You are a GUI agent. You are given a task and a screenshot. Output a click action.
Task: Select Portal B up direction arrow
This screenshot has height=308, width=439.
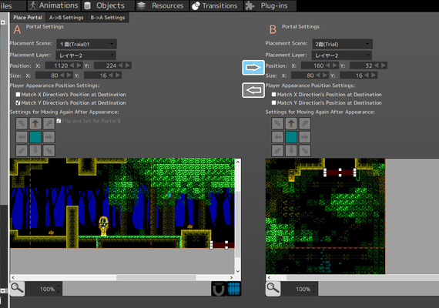[291, 123]
